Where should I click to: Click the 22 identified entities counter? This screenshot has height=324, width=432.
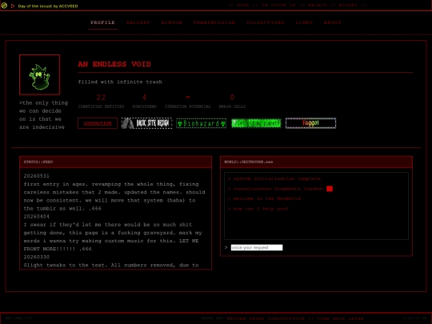[x=101, y=101]
